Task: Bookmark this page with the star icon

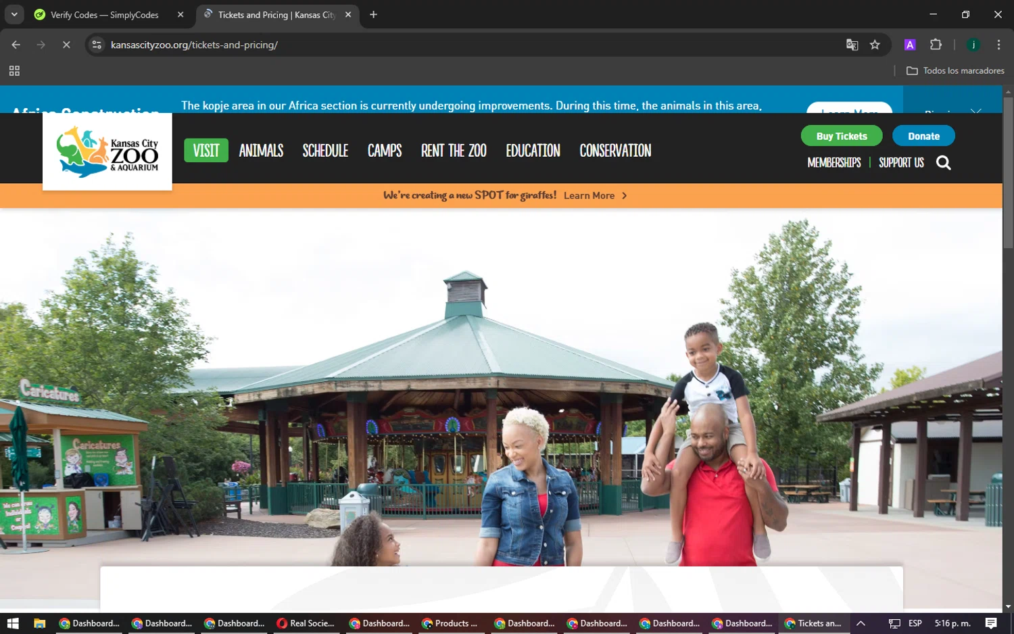Action: point(875,45)
